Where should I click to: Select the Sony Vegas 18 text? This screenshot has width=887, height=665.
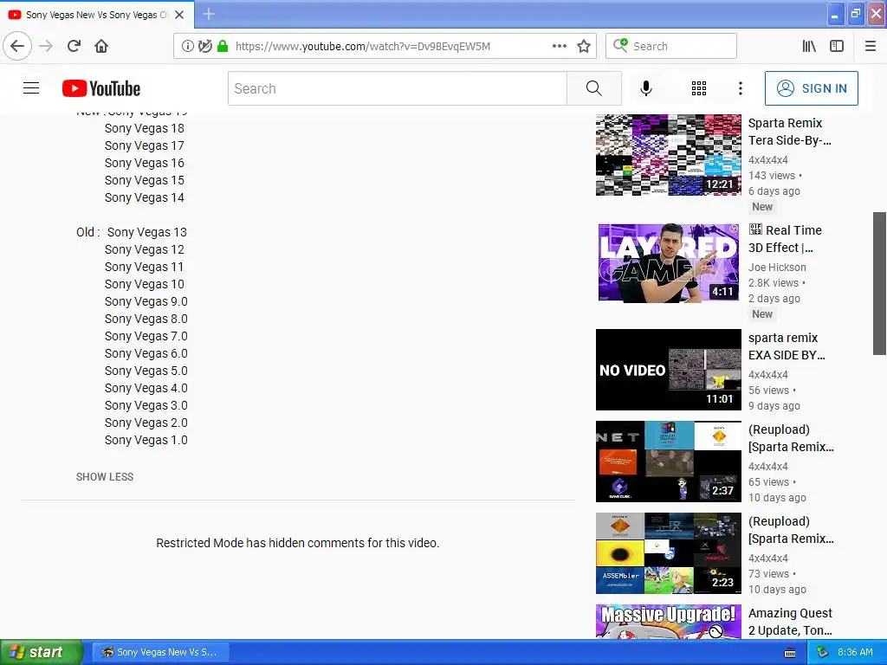tap(145, 128)
